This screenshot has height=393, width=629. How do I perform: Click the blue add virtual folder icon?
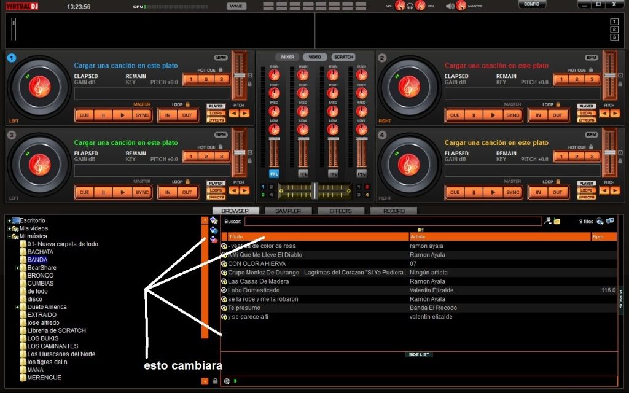click(x=214, y=230)
